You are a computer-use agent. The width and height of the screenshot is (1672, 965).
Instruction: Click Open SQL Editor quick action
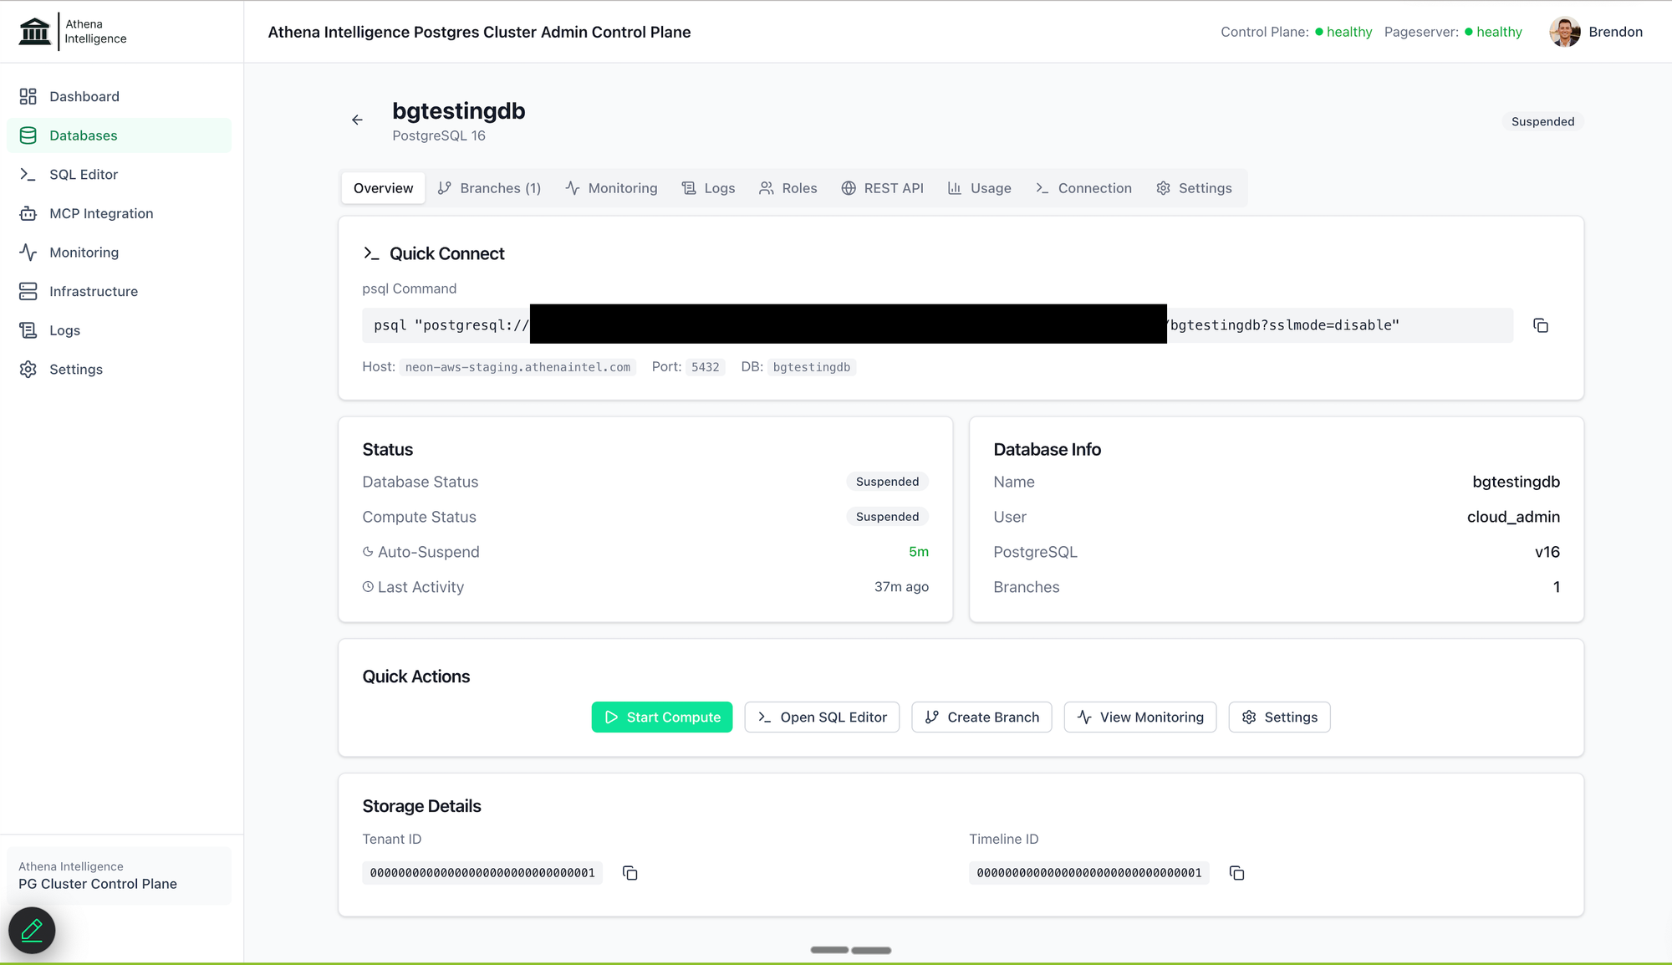click(x=822, y=717)
